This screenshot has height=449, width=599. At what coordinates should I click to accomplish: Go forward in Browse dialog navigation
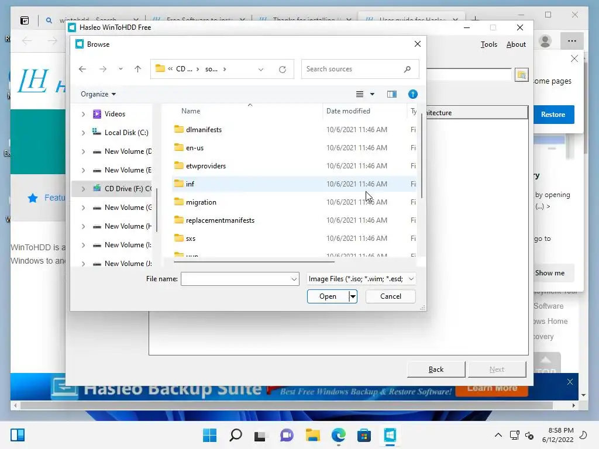click(103, 69)
